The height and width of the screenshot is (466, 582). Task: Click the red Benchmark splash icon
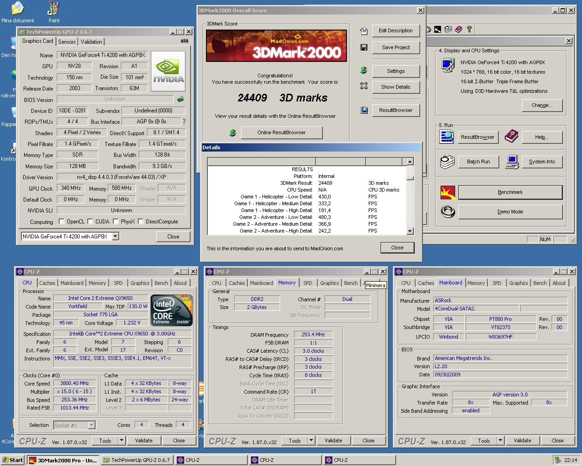(448, 192)
